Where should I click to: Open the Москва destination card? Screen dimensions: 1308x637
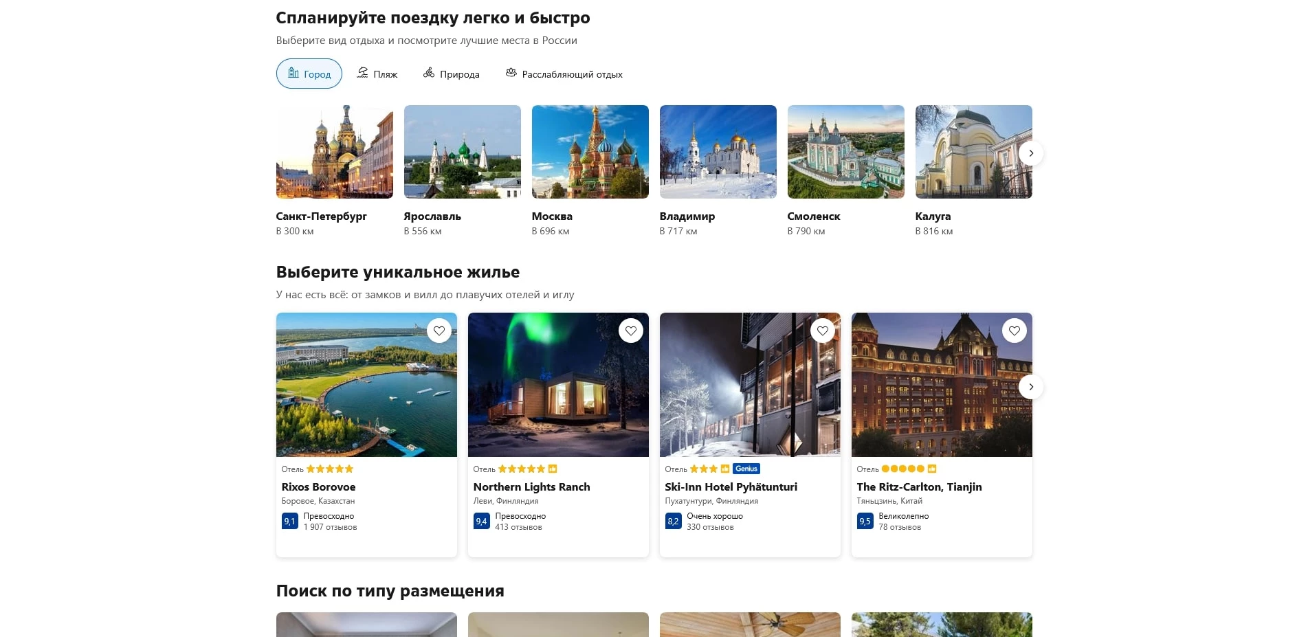(x=590, y=152)
